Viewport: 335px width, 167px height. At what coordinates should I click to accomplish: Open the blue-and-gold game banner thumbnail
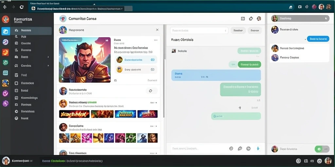(125, 114)
